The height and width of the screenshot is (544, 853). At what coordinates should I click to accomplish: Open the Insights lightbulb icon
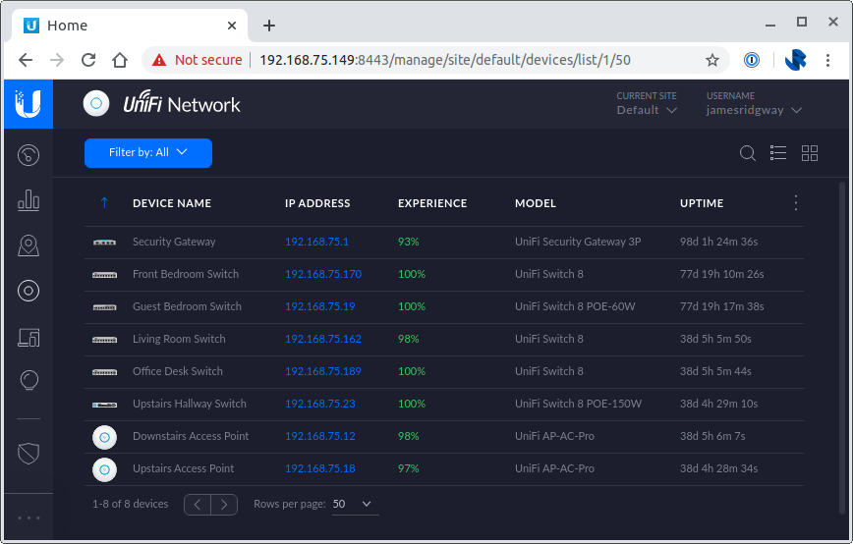(28, 380)
